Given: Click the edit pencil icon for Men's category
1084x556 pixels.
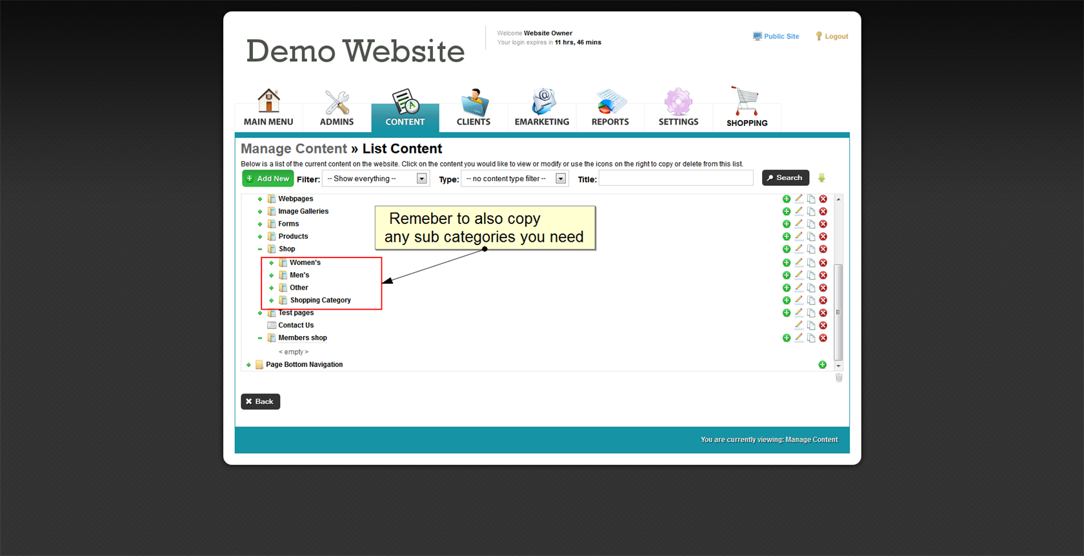Looking at the screenshot, I should point(799,275).
